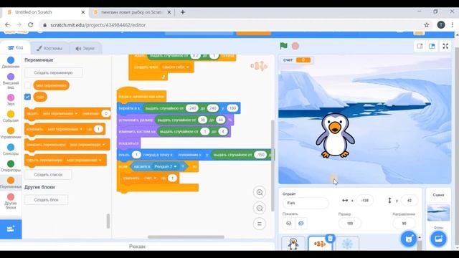The image size is (459, 258).
Task: Click the blocks palette vertical scrollbar
Action: [x=108, y=221]
